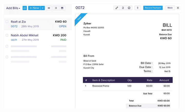Switch to the plain list view icon
The height and width of the screenshot is (112, 185).
(x=49, y=8)
